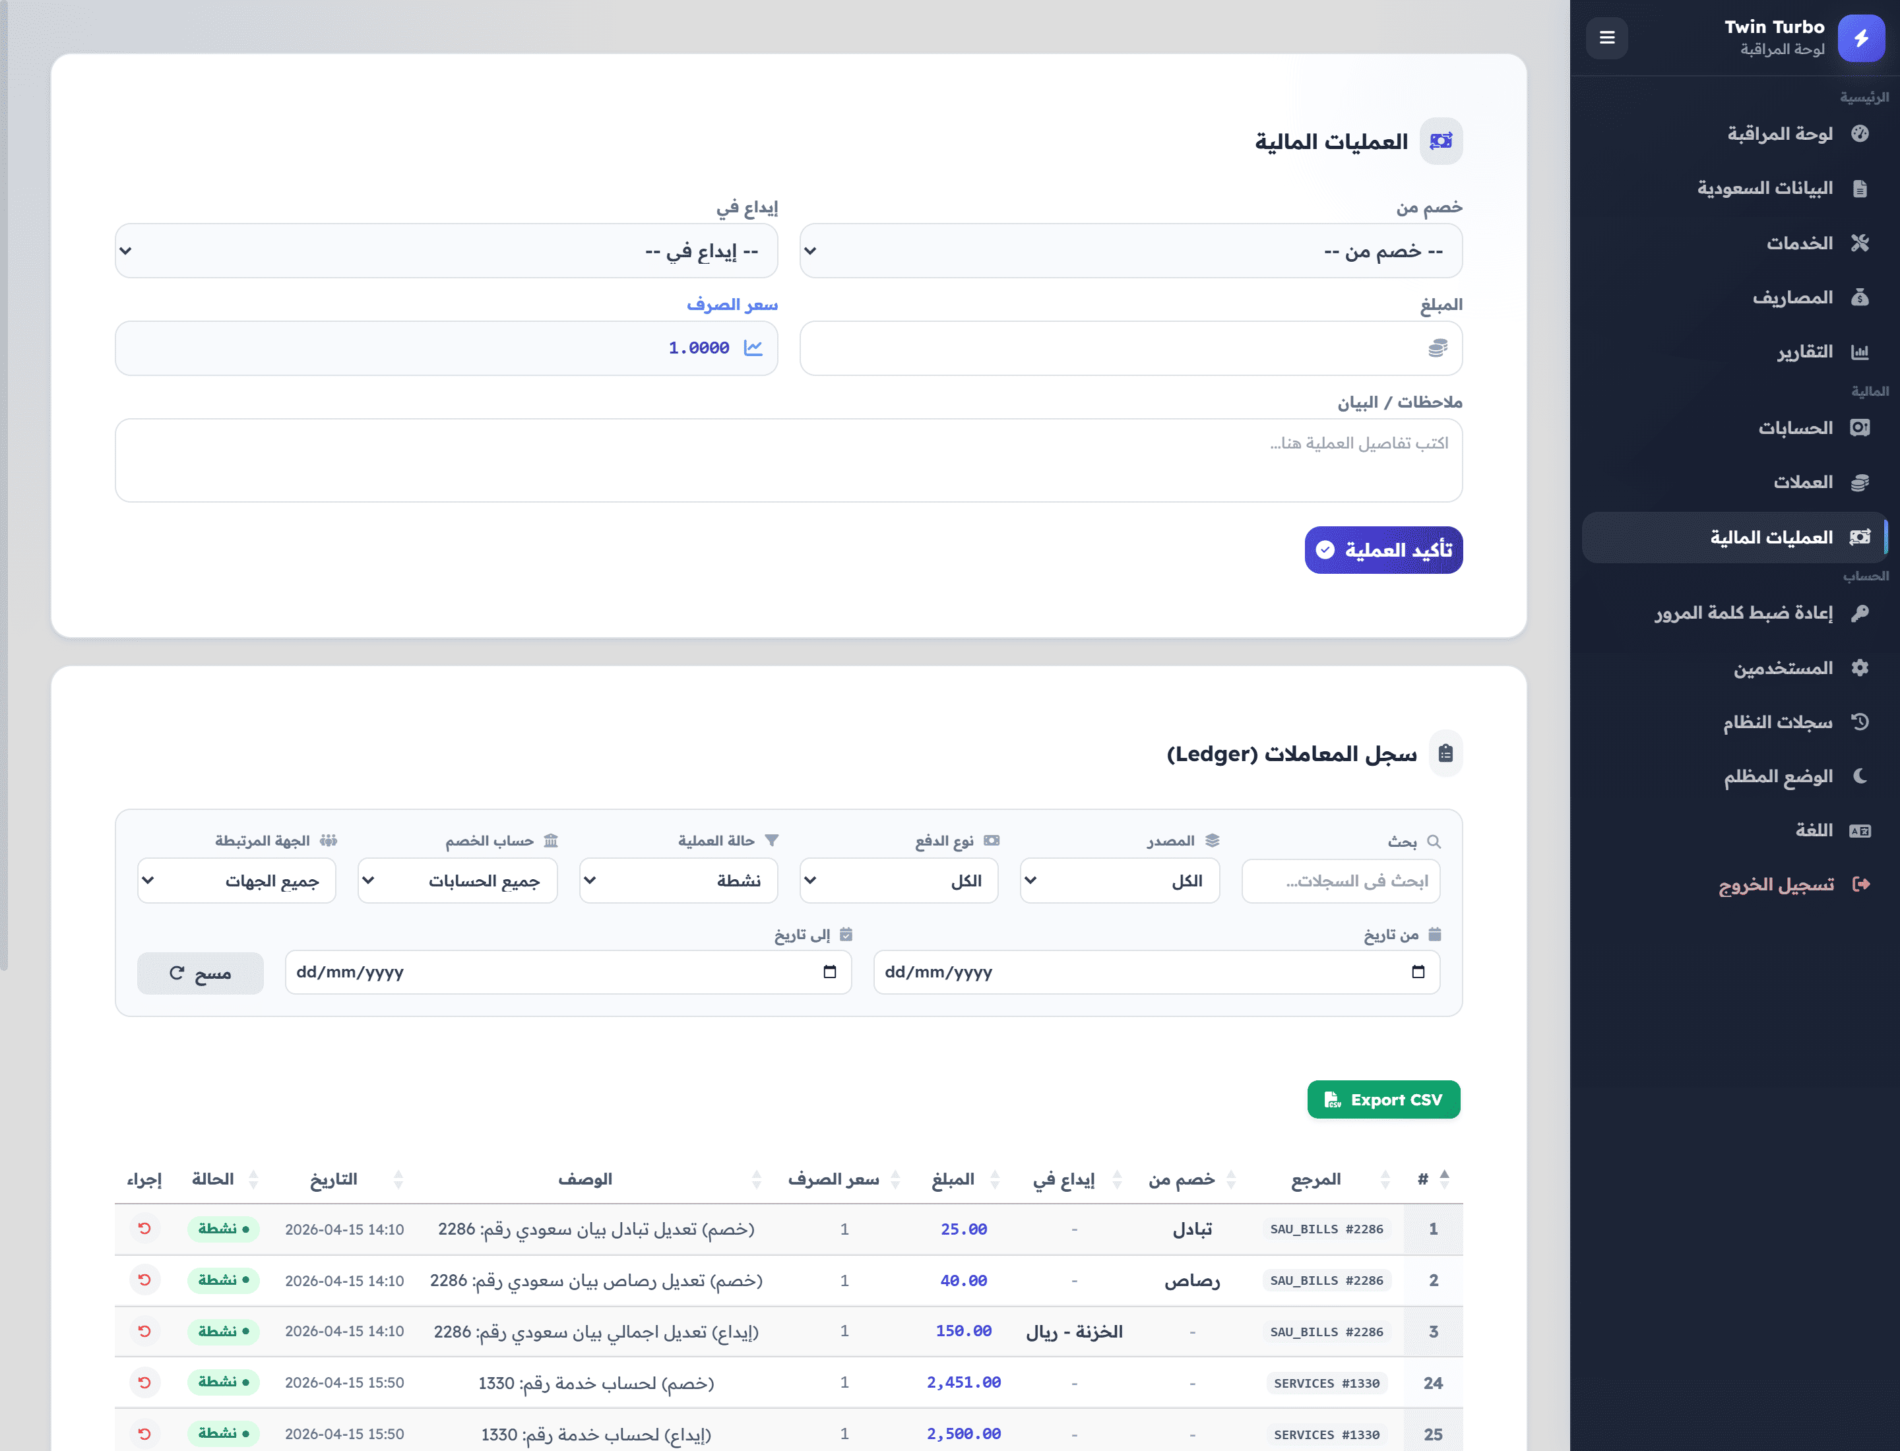The height and width of the screenshot is (1451, 1900).
Task: Click the الخزنة - ريال cell in row 3
Action: pyautogui.click(x=1074, y=1332)
